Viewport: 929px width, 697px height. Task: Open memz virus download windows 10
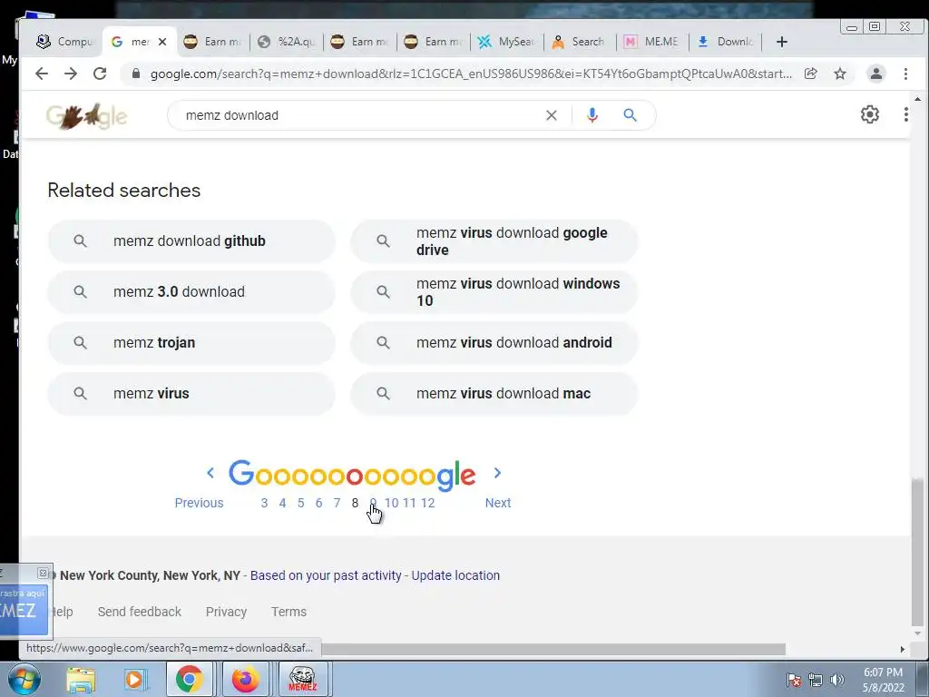coord(494,291)
